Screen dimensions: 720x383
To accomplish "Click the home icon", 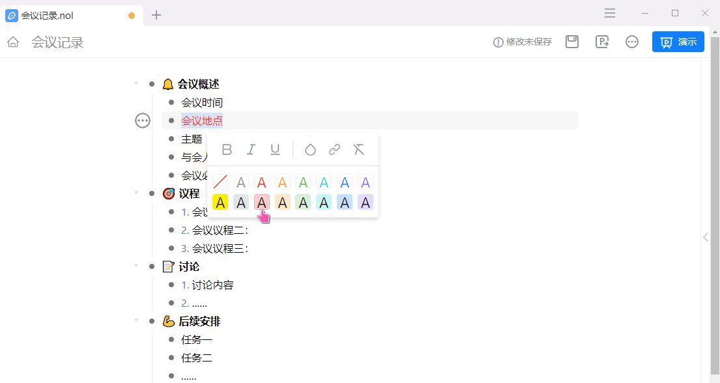I will [x=13, y=42].
